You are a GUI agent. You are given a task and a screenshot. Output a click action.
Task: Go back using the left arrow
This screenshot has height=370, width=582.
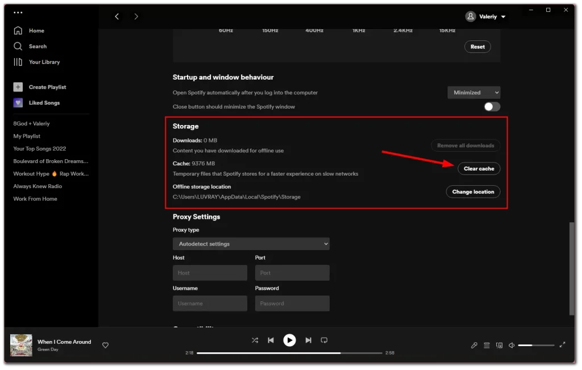pos(117,16)
